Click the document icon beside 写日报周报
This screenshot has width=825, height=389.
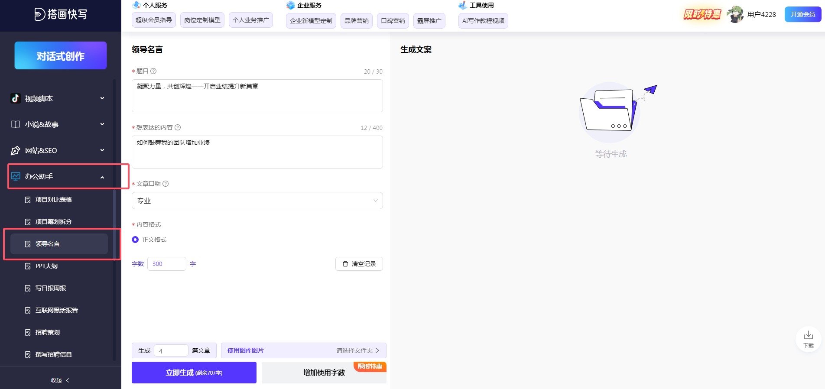28,288
